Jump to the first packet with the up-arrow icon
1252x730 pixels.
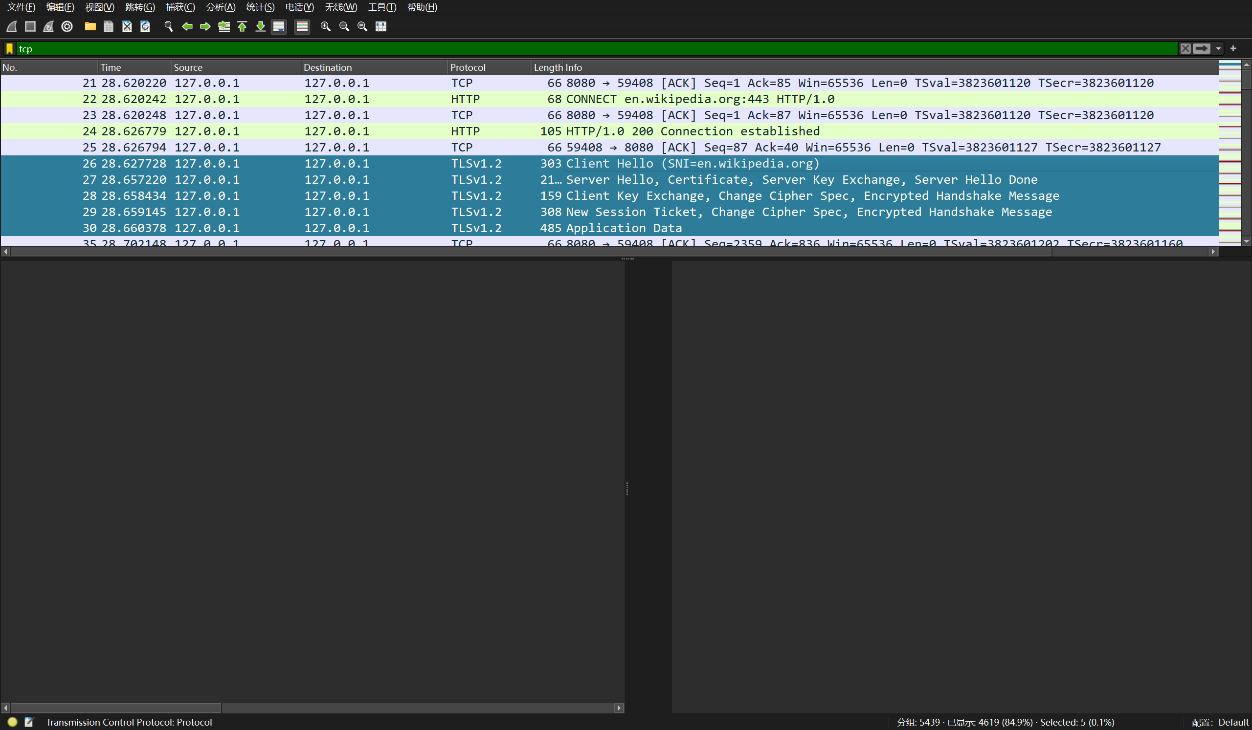tap(243, 26)
